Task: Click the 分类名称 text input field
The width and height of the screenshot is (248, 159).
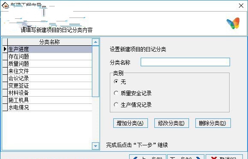Action: point(185,62)
